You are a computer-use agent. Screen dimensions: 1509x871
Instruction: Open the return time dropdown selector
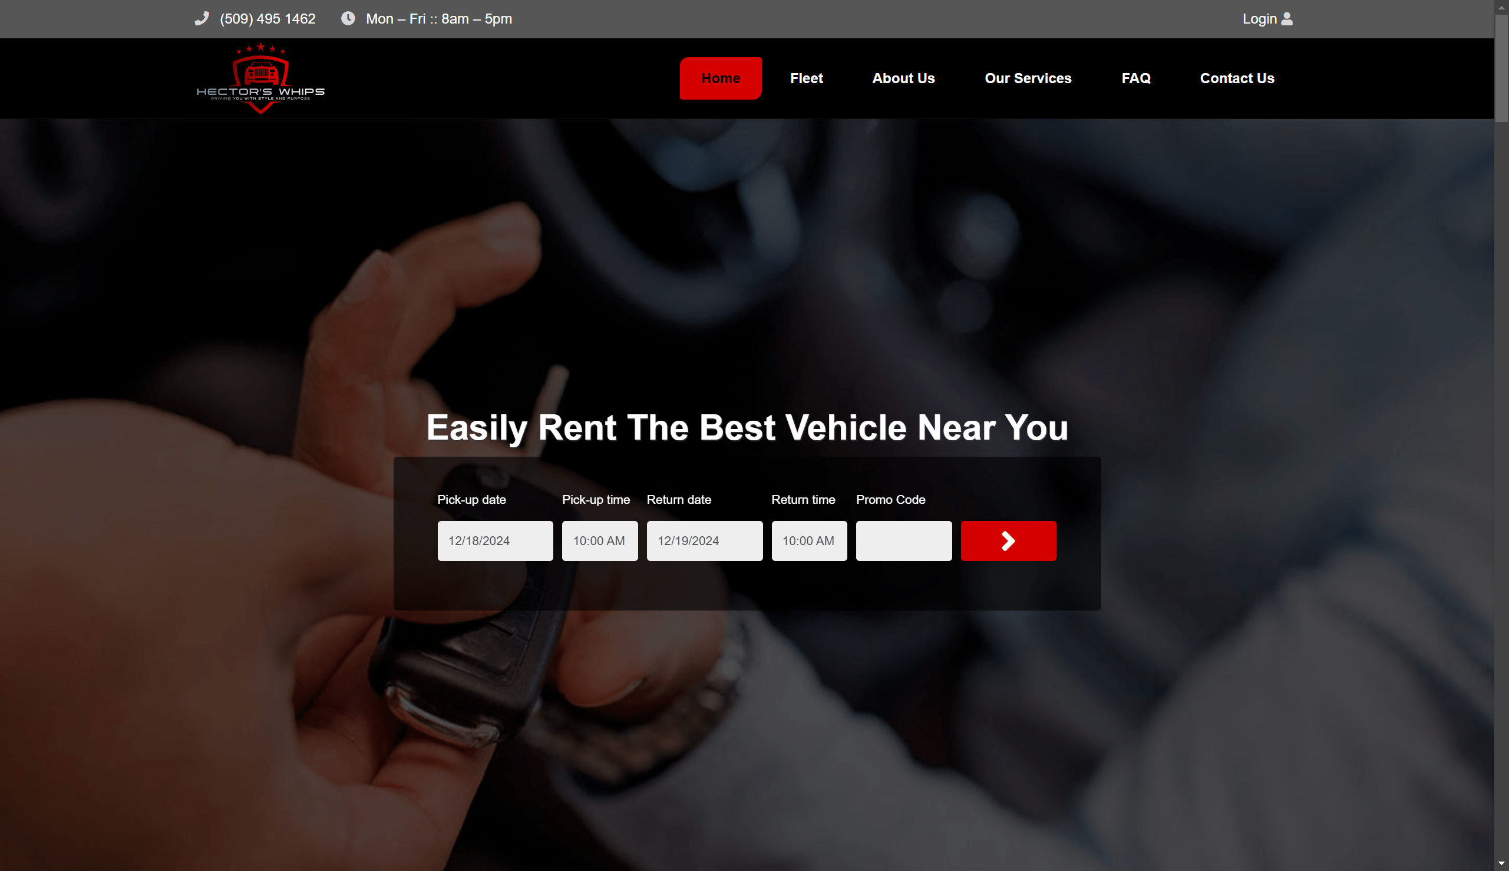tap(808, 540)
